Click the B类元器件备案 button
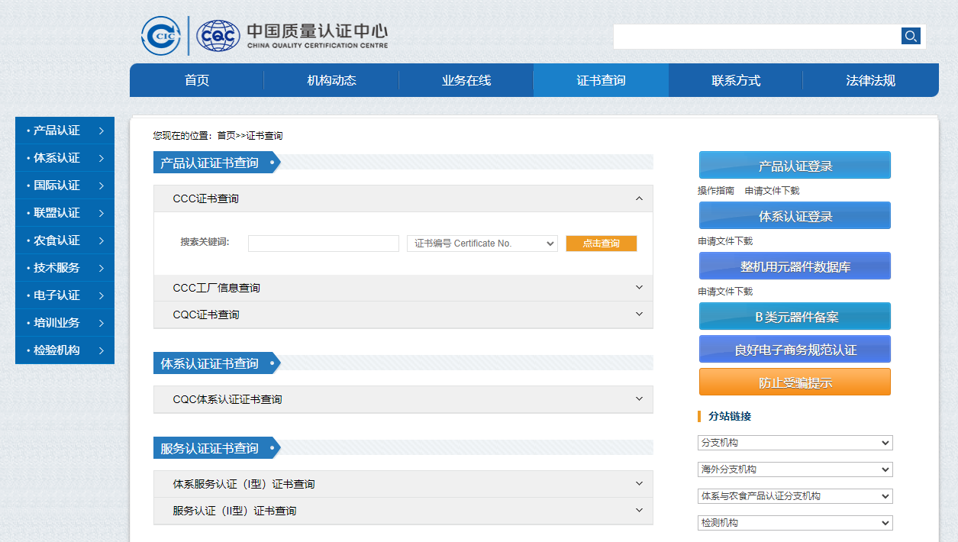This screenshot has height=542, width=958. [795, 316]
